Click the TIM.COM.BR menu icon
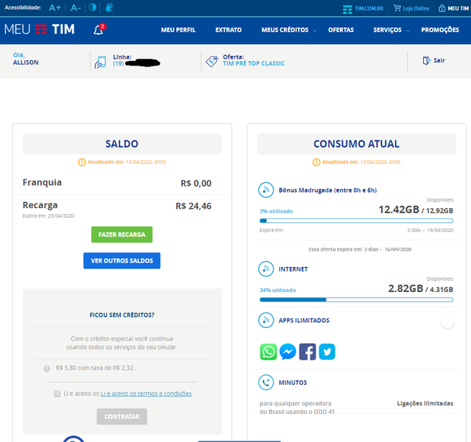The height and width of the screenshot is (442, 471). [347, 10]
